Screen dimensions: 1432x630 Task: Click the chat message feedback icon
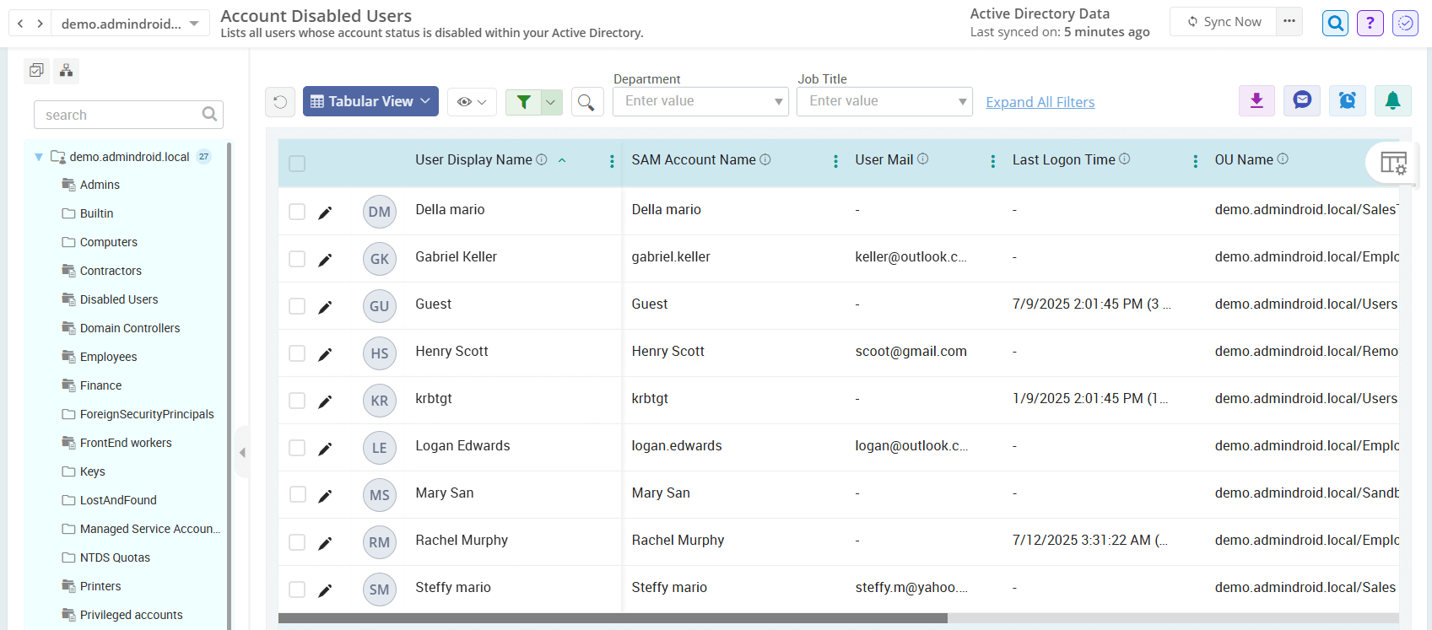pyautogui.click(x=1302, y=100)
